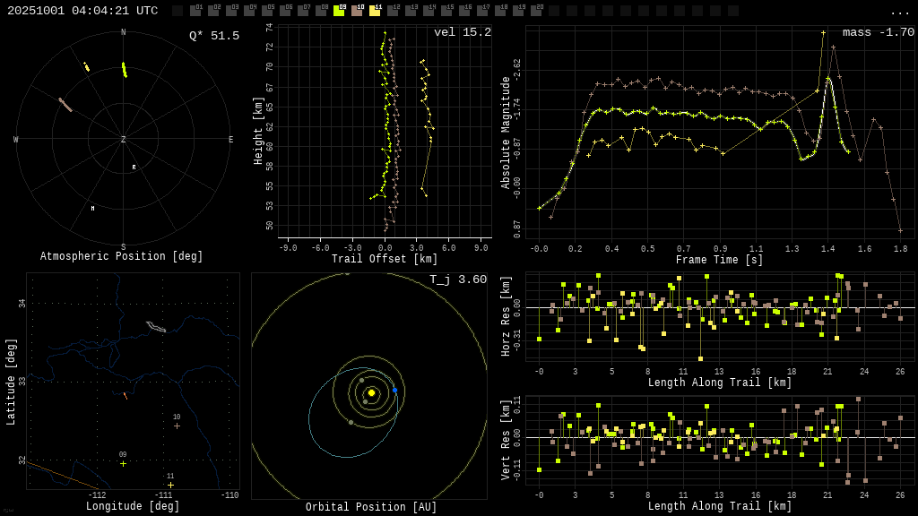Select the station 15 square in the top bar
Viewport: 918px width, 516px height.
[446, 11]
